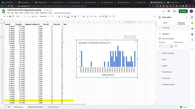Screen dimensions: 195x109
Task: Click the Undo icon in toolbar
Action: pos(4,16)
